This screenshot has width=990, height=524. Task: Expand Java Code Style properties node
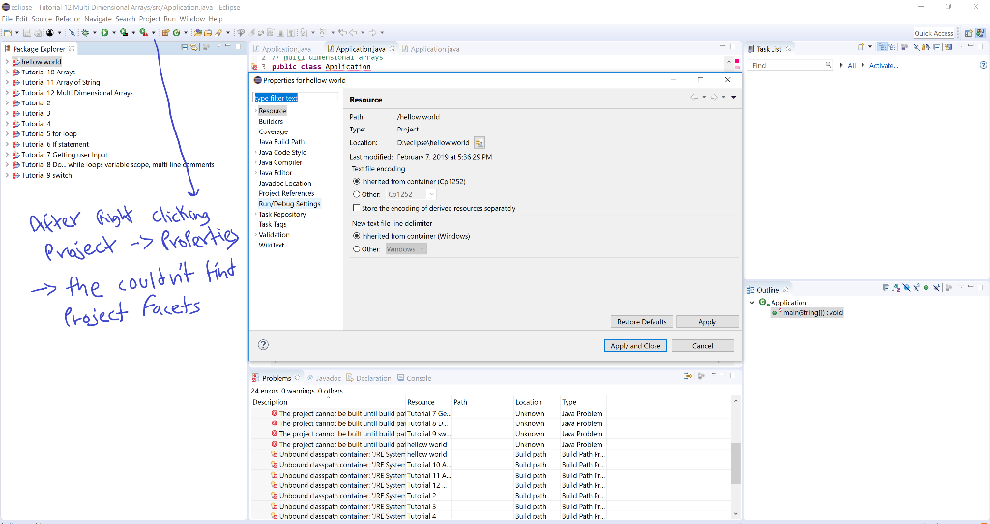coord(255,152)
